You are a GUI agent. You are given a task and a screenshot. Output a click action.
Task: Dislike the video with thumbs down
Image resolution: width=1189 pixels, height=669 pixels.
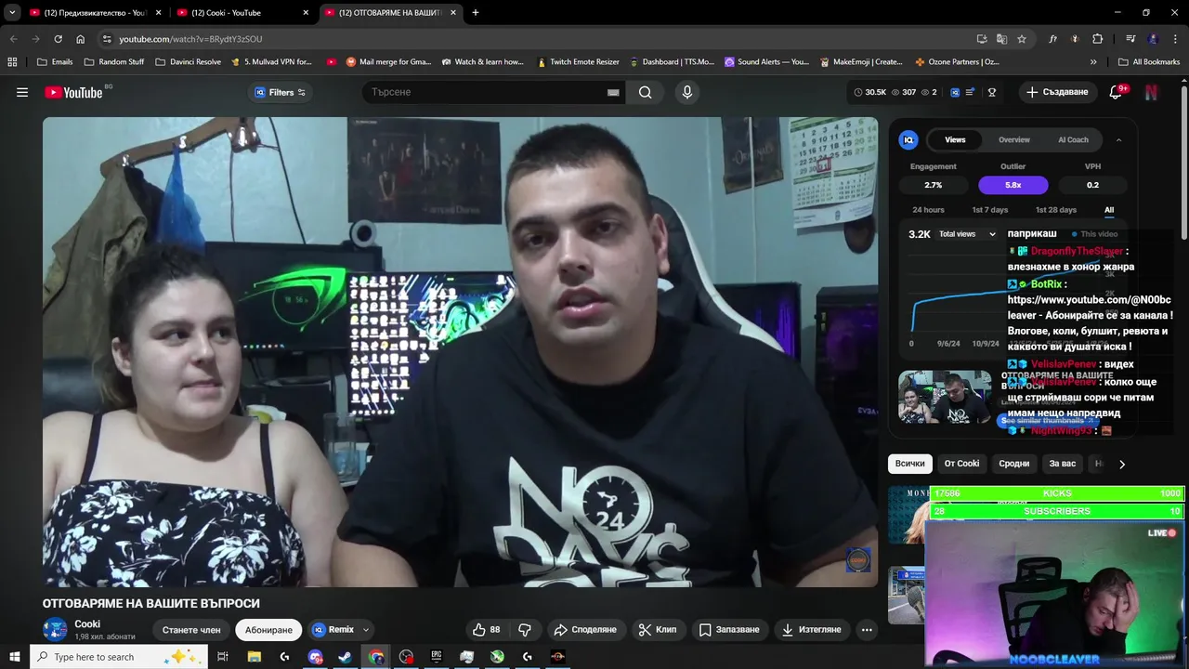[525, 630]
